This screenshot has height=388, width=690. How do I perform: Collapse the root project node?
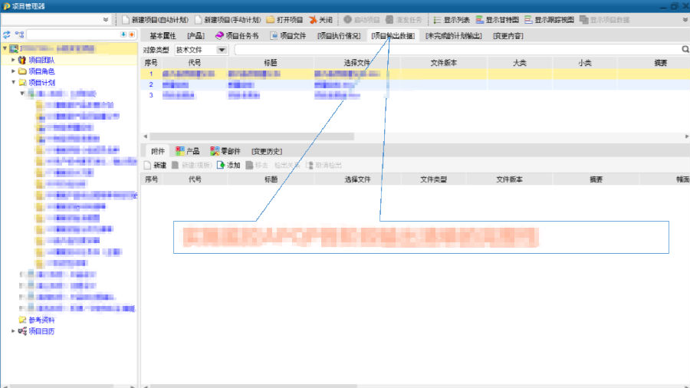tap(5, 48)
